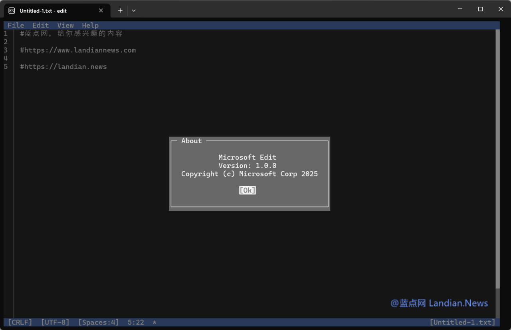This screenshot has height=330, width=511.
Task: Open the Edit menu
Action: coord(40,25)
